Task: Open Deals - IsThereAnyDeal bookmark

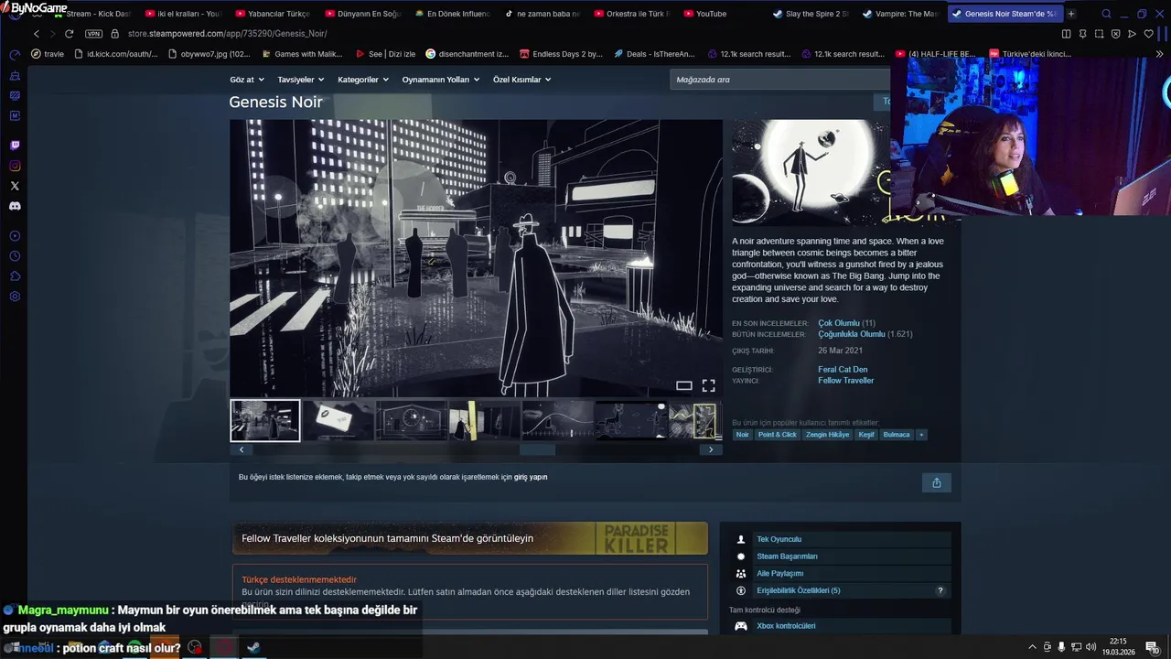Action: (x=653, y=54)
